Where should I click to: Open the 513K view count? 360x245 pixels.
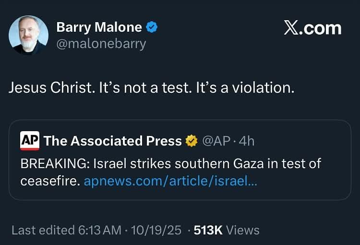(208, 230)
